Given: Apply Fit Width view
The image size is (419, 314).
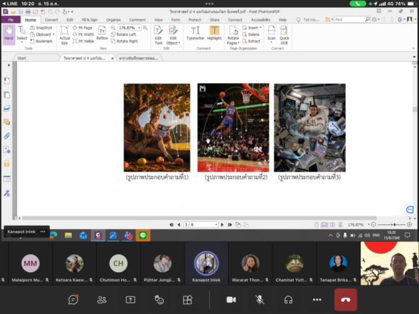Looking at the screenshot, I should pyautogui.click(x=83, y=35).
